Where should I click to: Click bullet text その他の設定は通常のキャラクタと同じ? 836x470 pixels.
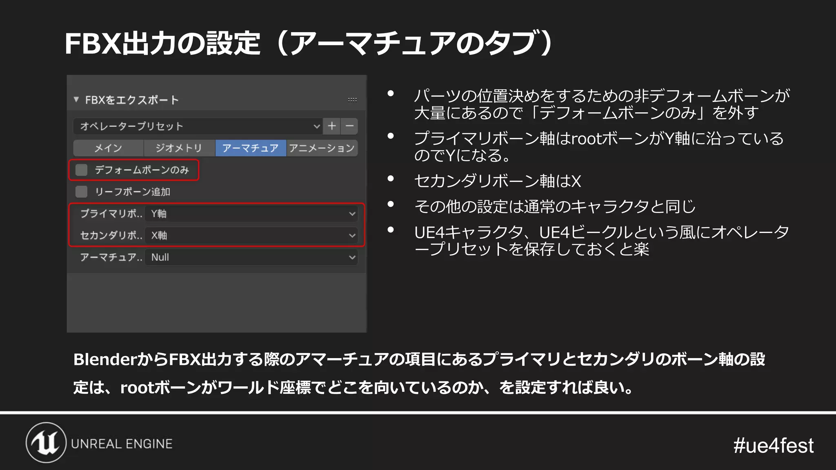coord(555,206)
